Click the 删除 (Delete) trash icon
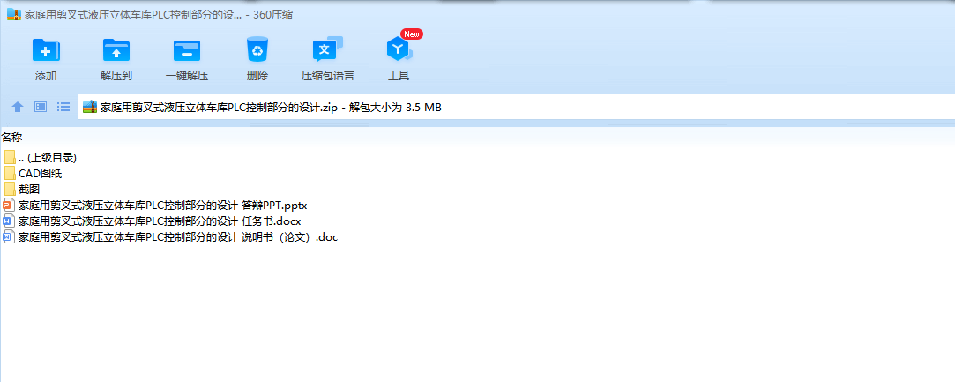Image resolution: width=955 pixels, height=382 pixels. (257, 50)
